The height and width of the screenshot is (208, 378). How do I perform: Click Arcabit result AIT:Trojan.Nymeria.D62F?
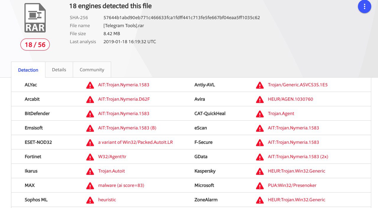click(x=124, y=99)
